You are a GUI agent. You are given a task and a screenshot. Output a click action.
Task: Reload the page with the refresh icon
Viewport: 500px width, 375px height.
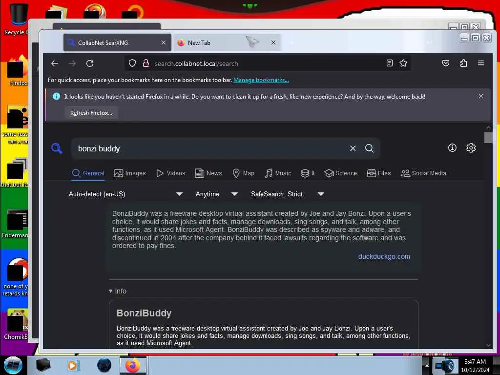coord(90,63)
